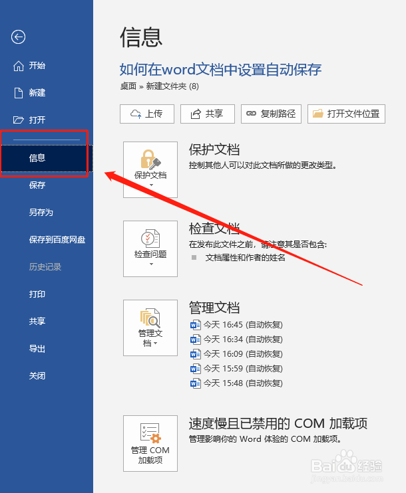Viewport: 406px width, 493px height.
Task: Click the 共享 share button near title
Action: tap(207, 114)
